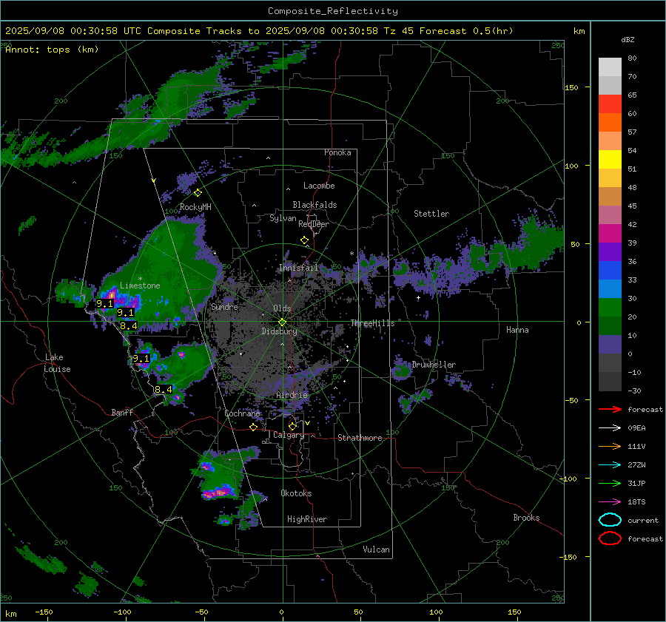Viewport: 666px width, 622px height.
Task: Click the Olds town label
Action: coord(282,308)
